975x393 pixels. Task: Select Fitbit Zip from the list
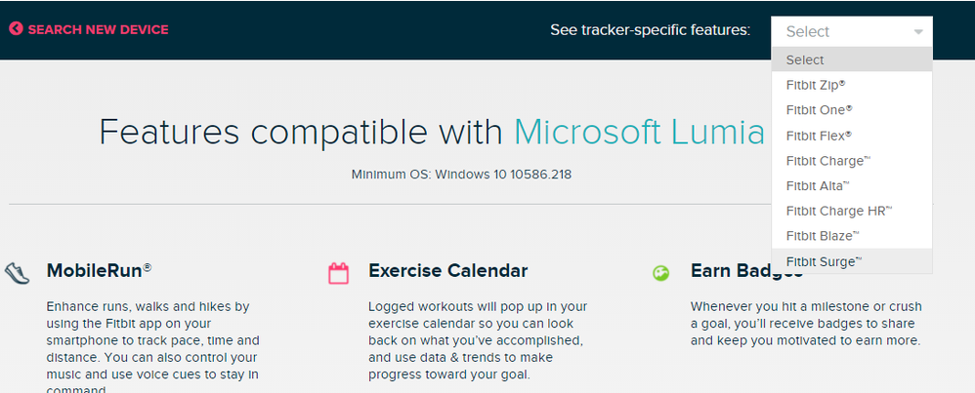coord(852,85)
